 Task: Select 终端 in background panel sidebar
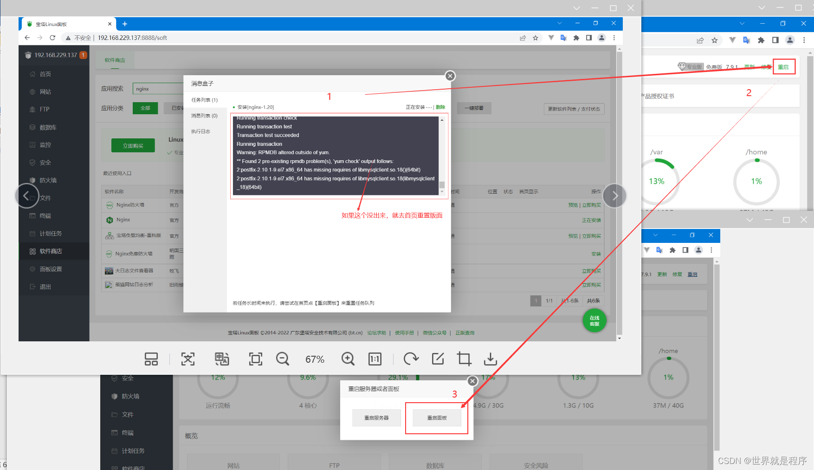point(123,433)
